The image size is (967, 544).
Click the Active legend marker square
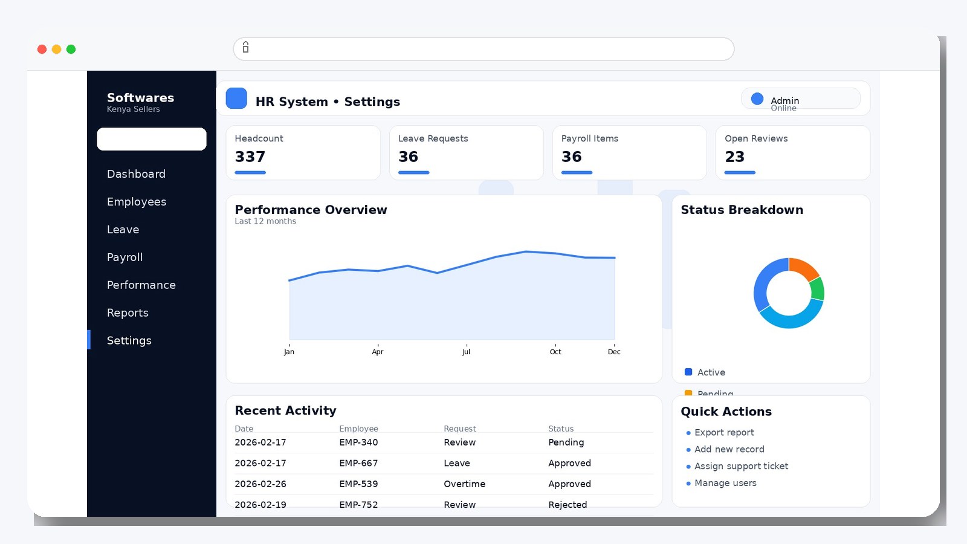(x=687, y=372)
